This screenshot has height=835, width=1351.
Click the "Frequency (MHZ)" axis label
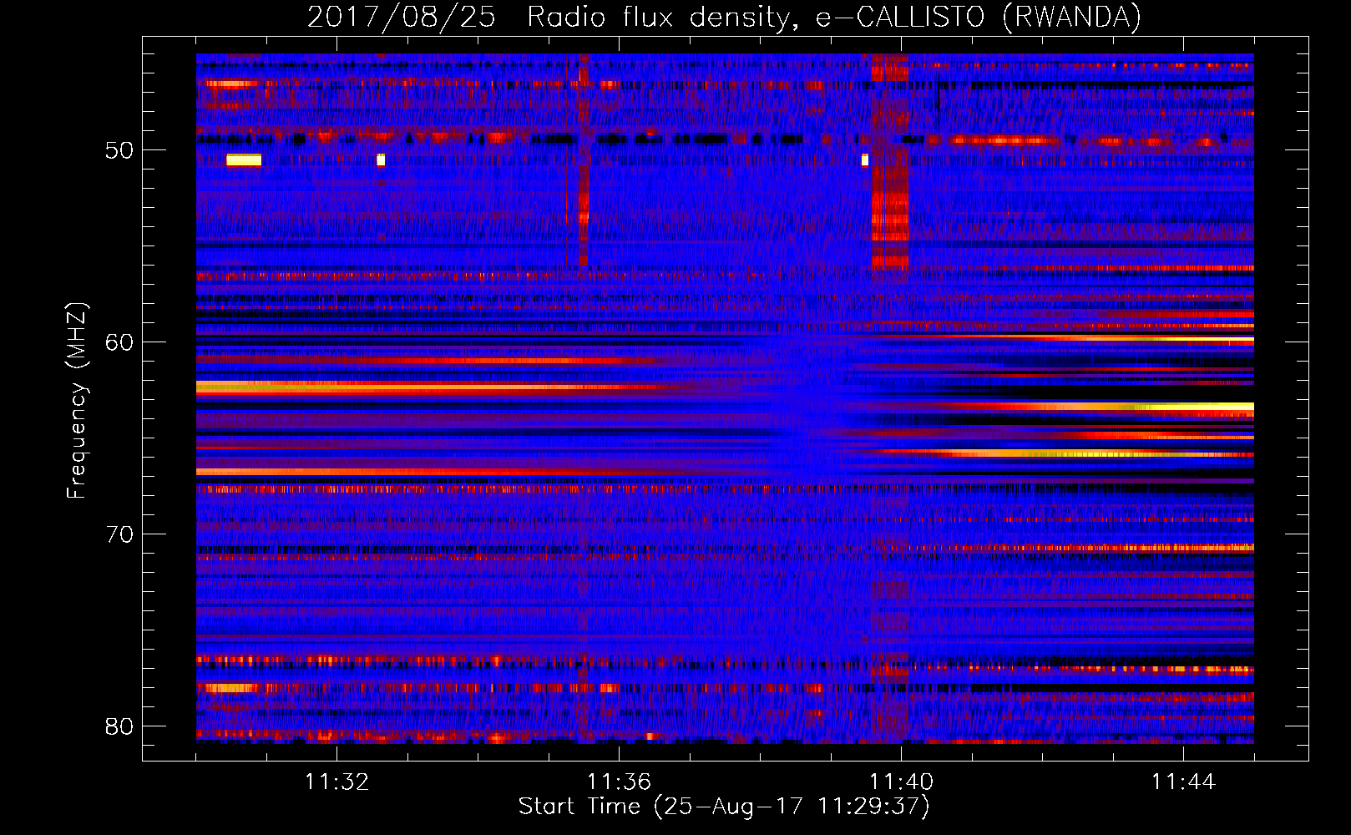[77, 401]
